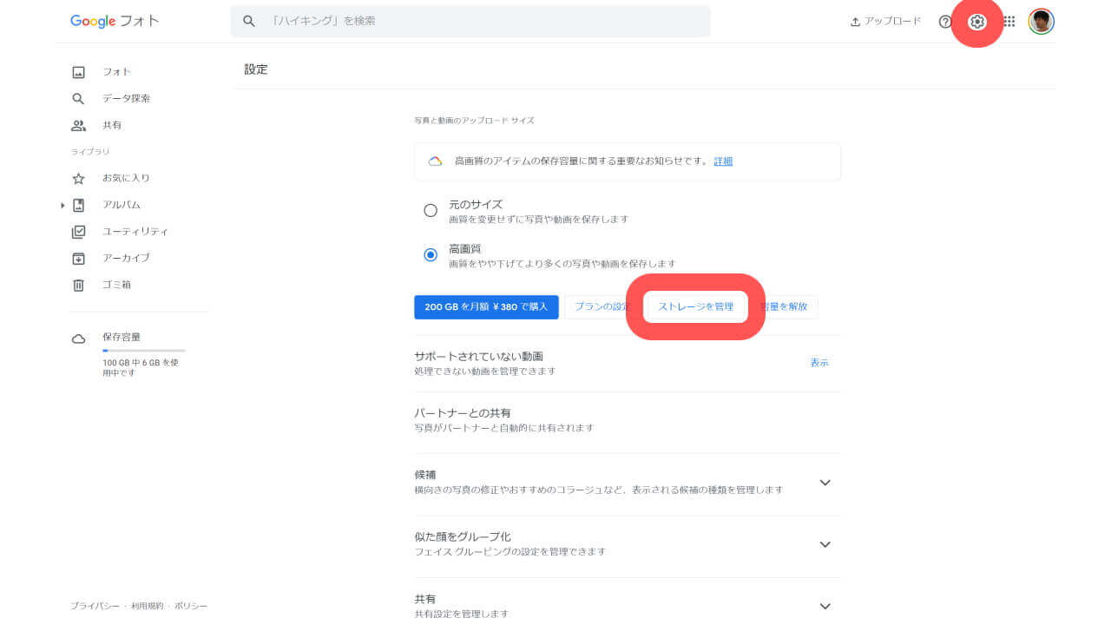Expand the 候補 settings section
Image resolution: width=1111 pixels, height=625 pixels.
(825, 483)
